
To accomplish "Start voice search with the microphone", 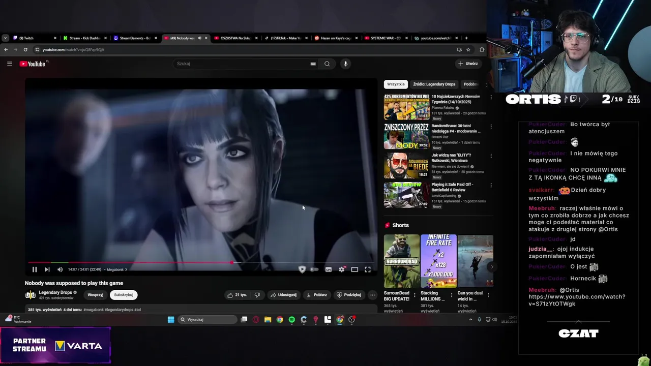I will 345,64.
